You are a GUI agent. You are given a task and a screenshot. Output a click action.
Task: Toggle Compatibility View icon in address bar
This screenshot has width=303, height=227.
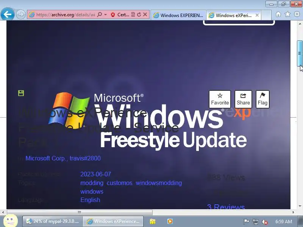pyautogui.click(x=133, y=14)
